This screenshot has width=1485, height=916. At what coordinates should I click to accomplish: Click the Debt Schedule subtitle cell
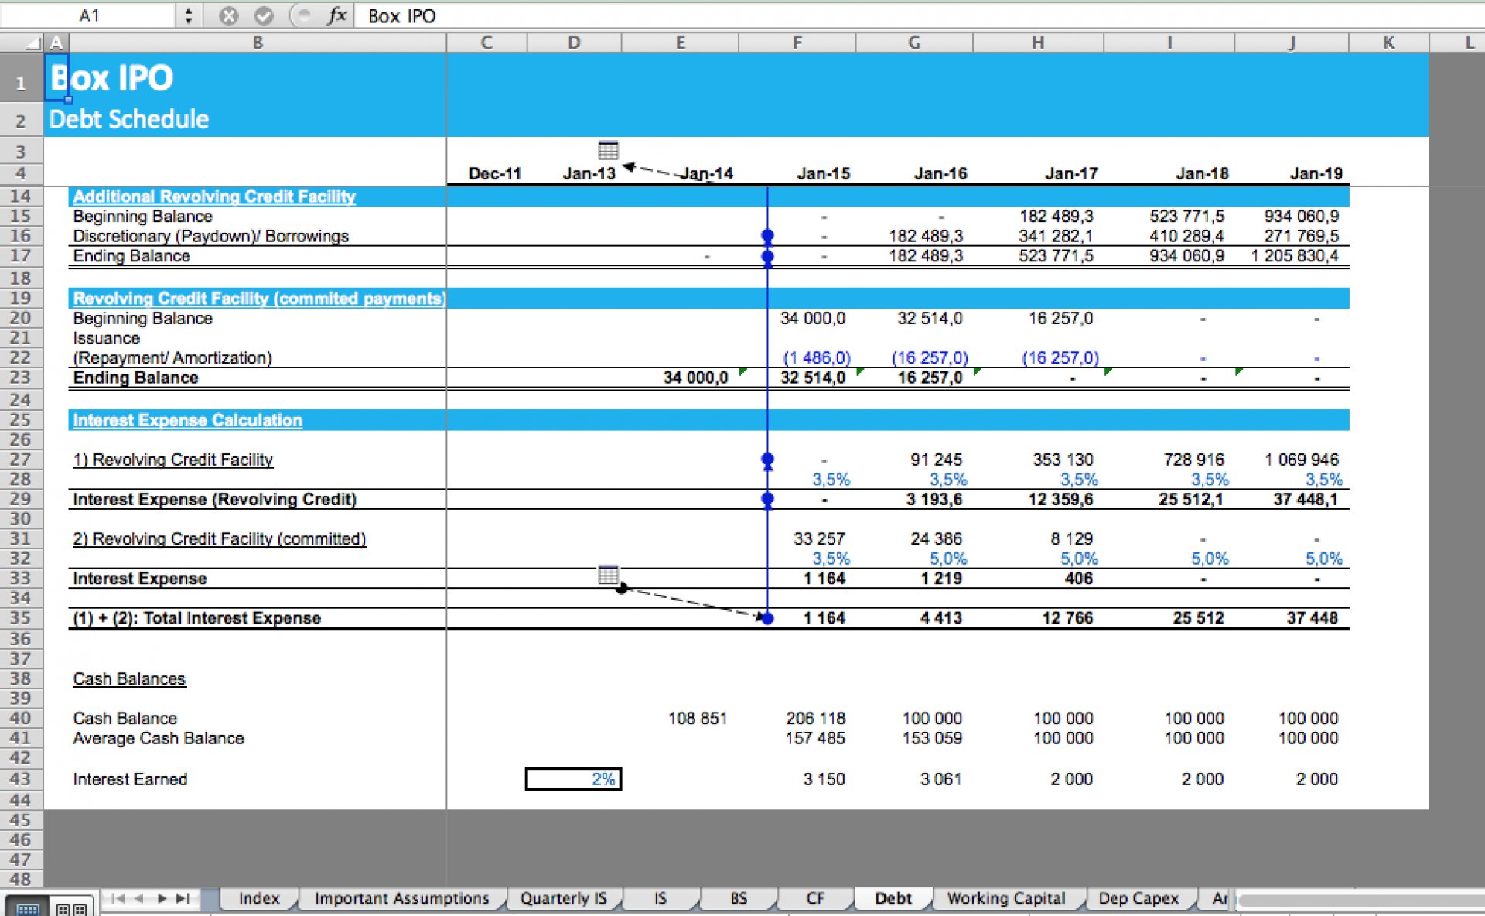tap(129, 119)
